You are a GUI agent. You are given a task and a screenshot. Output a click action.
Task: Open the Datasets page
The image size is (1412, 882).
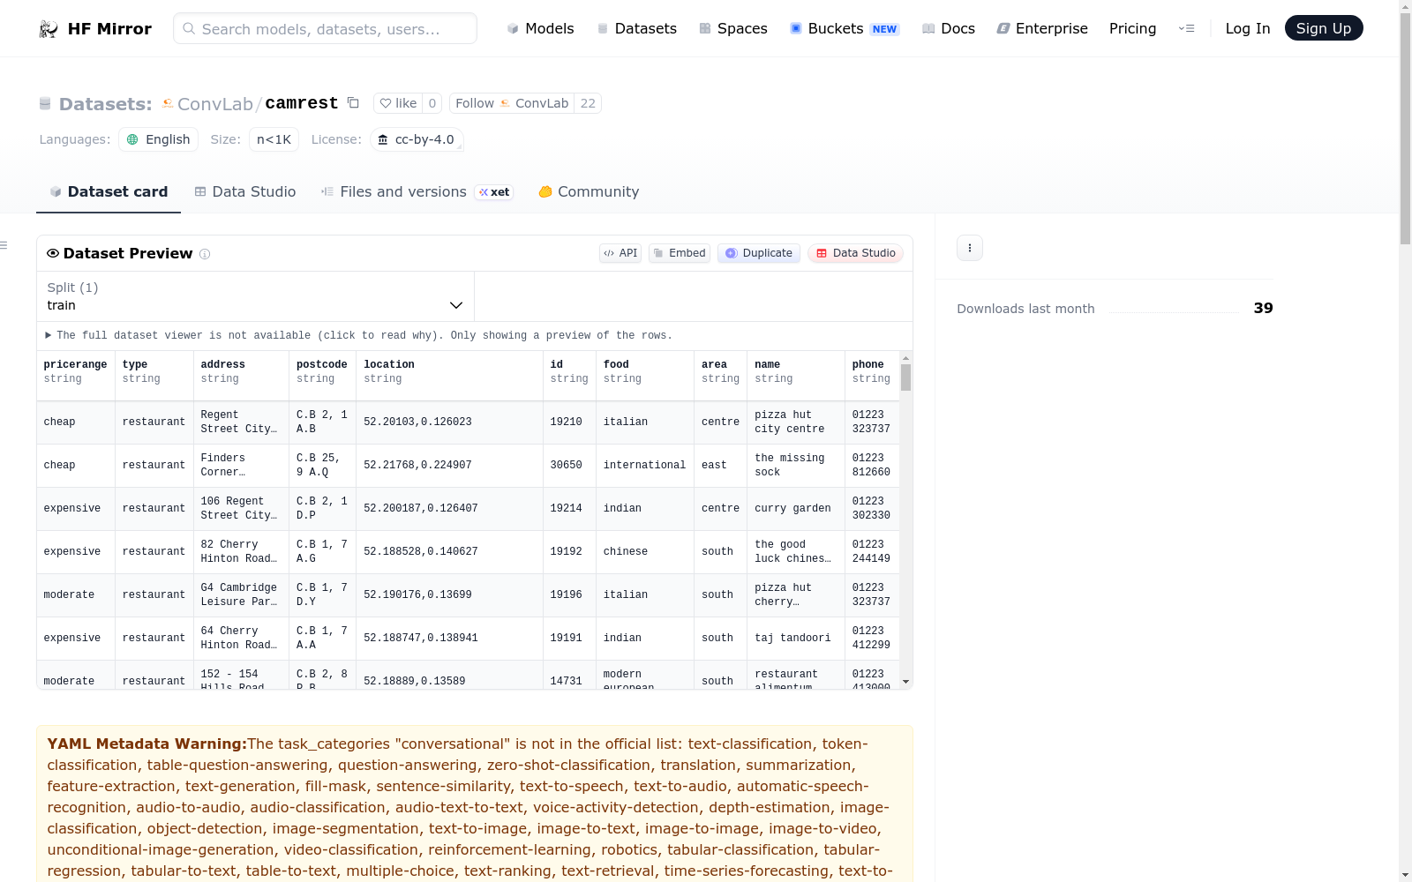(x=637, y=28)
